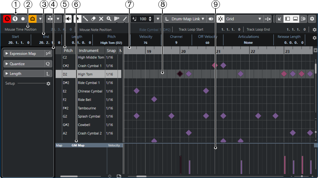This screenshot has width=318, height=178.
Task: Click the Start position value
Action: [19, 43]
